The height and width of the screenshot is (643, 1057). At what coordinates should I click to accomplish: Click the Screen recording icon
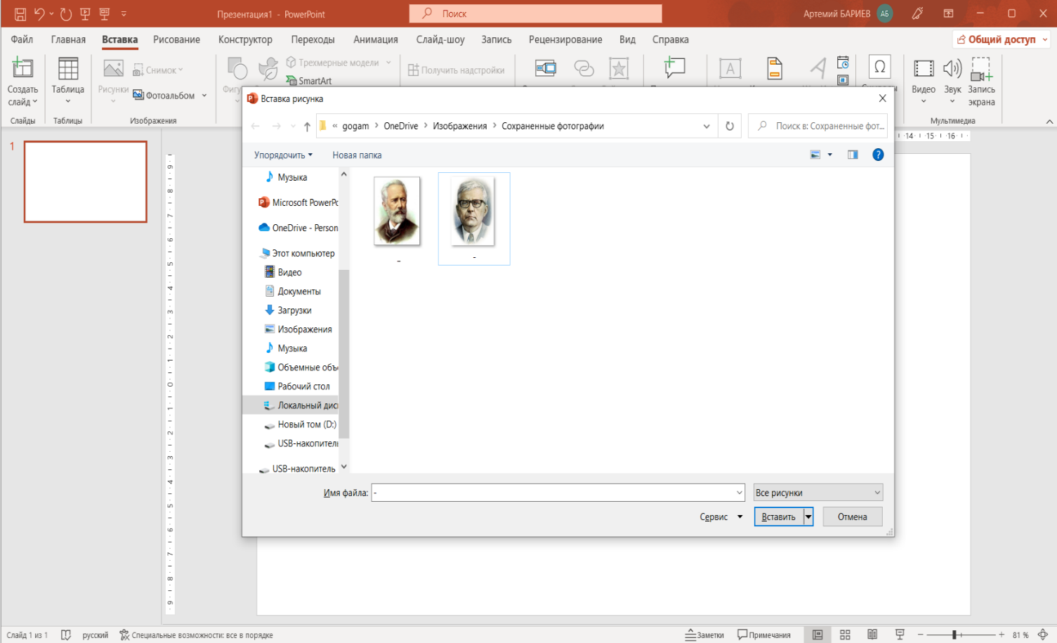click(x=981, y=69)
